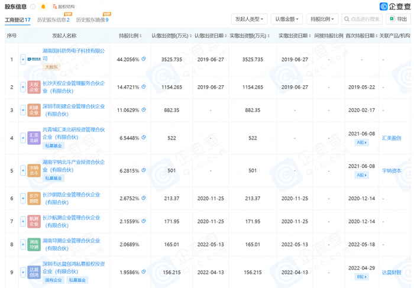Screen dimensions: 414x288
Task: Click the notification bell icon
Action: click(x=43, y=7)
